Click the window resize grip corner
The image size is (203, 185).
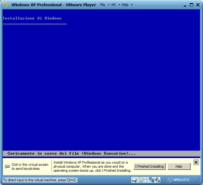198,180
